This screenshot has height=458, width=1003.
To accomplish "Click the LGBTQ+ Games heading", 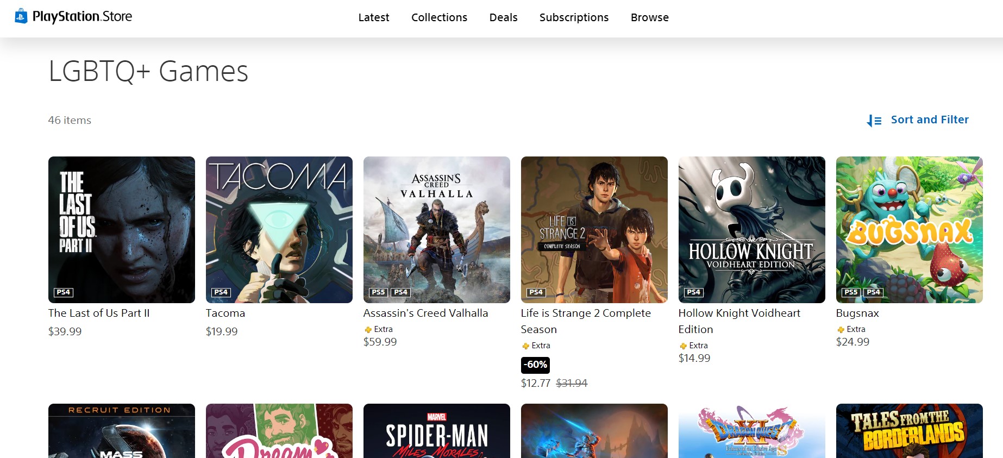I will click(148, 72).
